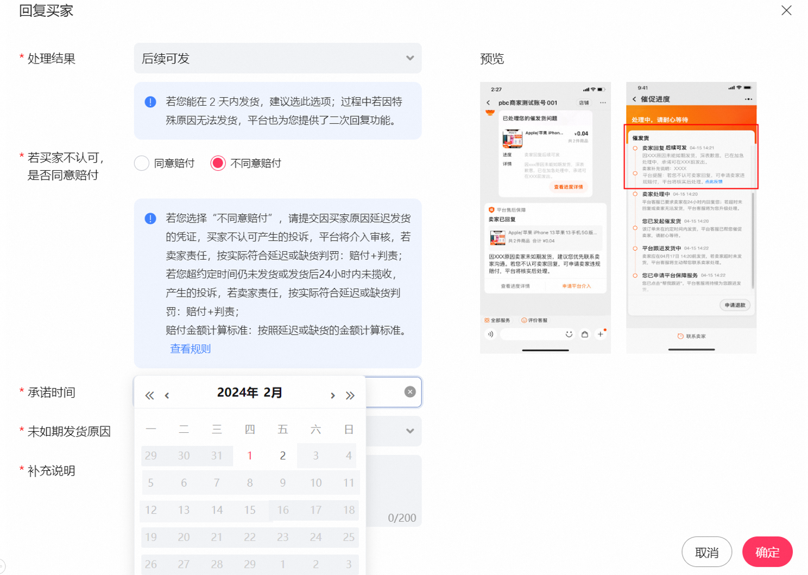Click the more dots in 催促进度 preview
The image size is (808, 575).
tap(748, 99)
